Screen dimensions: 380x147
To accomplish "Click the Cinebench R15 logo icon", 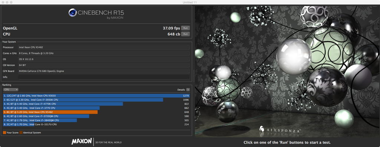I will click(x=73, y=13).
